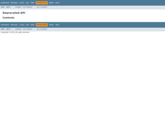165x123 pixels.
Task: Switch to No Frames in bottom sub-navigation
Action: (x=28, y=29)
